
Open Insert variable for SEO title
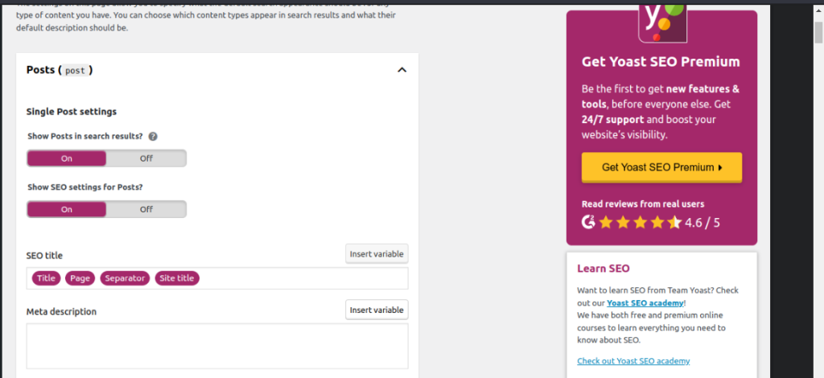coord(377,254)
